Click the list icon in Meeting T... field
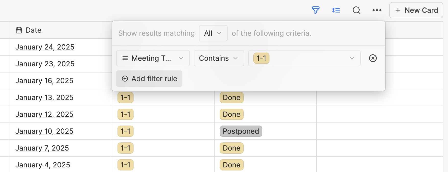The image size is (448, 172). [x=125, y=58]
